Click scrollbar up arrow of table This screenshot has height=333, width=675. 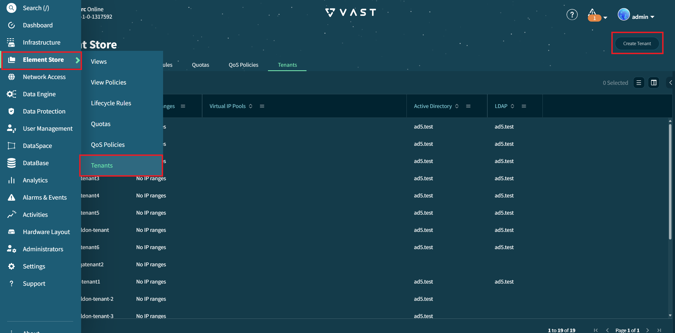pos(670,121)
